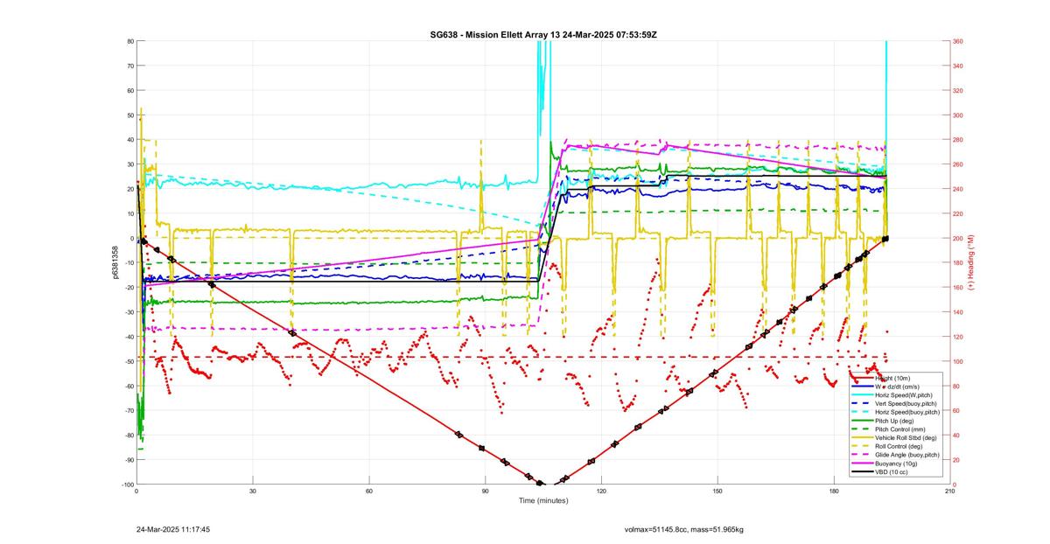Image resolution: width=1050 pixels, height=544 pixels.
Task: Click x-axis tick label '150'
Action: pyautogui.click(x=717, y=491)
